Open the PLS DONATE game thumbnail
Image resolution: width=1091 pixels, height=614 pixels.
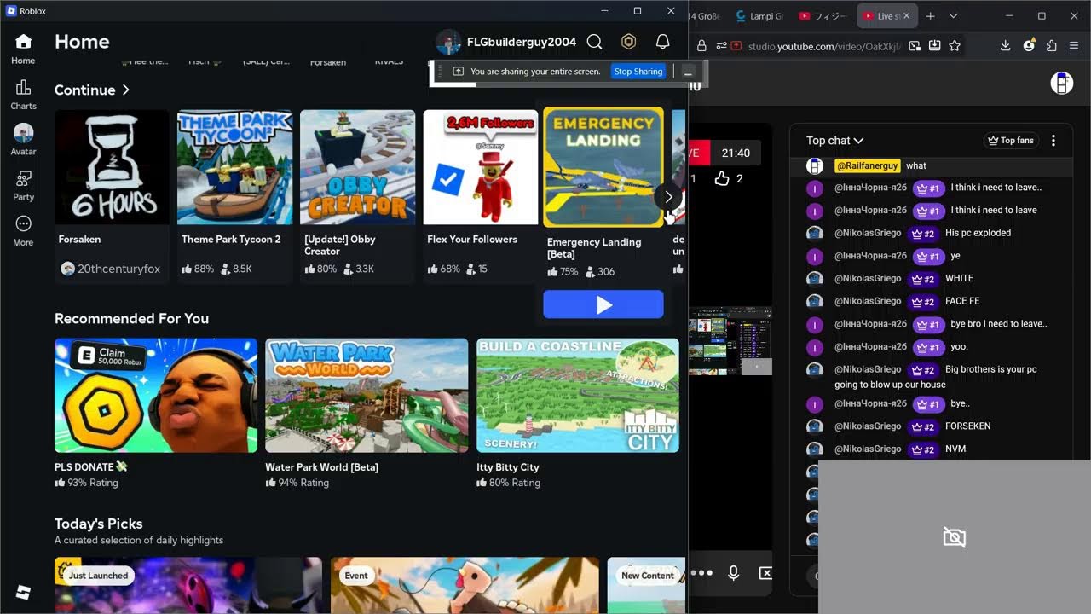(x=156, y=396)
